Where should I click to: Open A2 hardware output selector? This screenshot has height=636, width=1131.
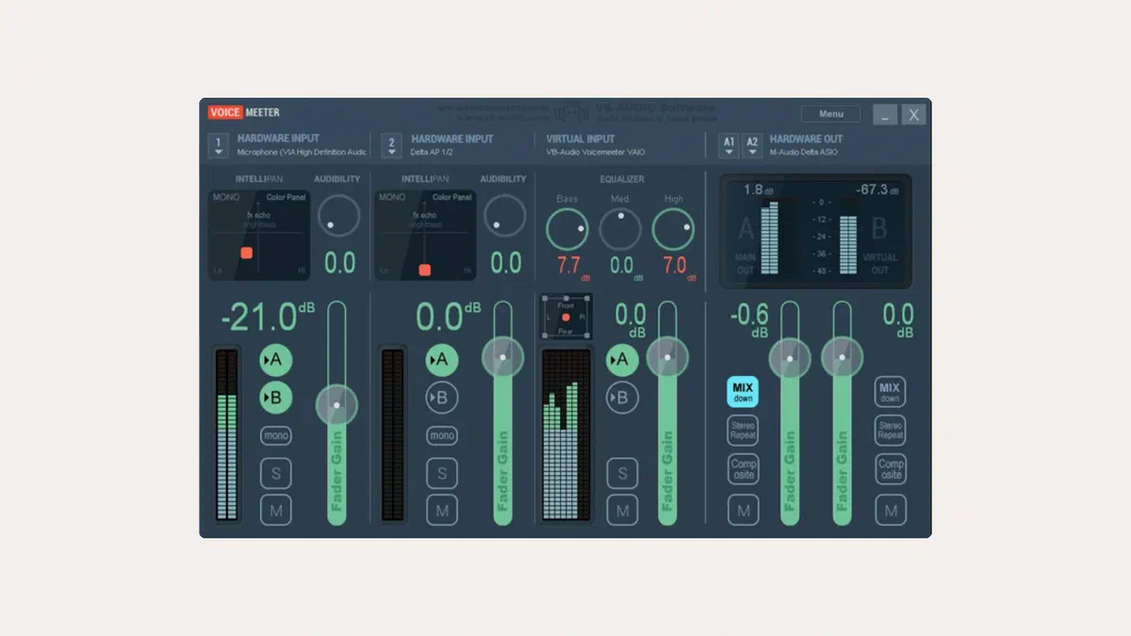tap(751, 145)
